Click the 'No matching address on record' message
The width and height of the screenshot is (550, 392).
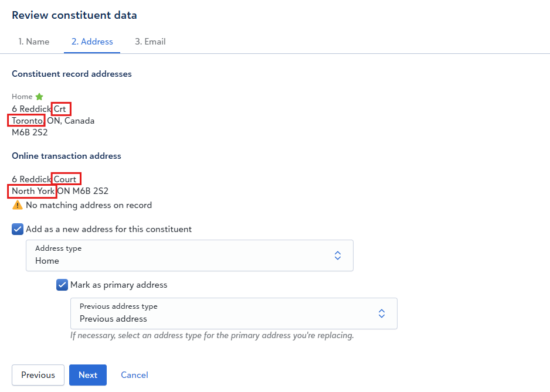[x=89, y=206]
